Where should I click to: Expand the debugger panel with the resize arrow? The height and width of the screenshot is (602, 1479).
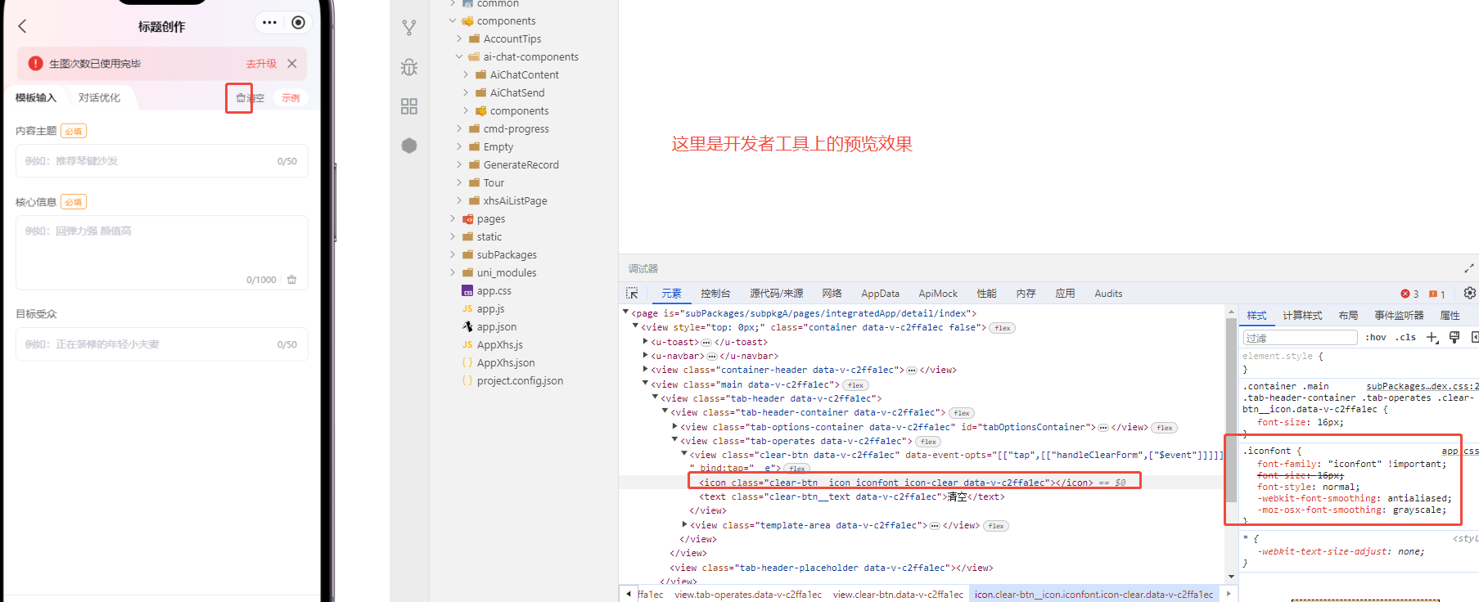(x=1469, y=268)
